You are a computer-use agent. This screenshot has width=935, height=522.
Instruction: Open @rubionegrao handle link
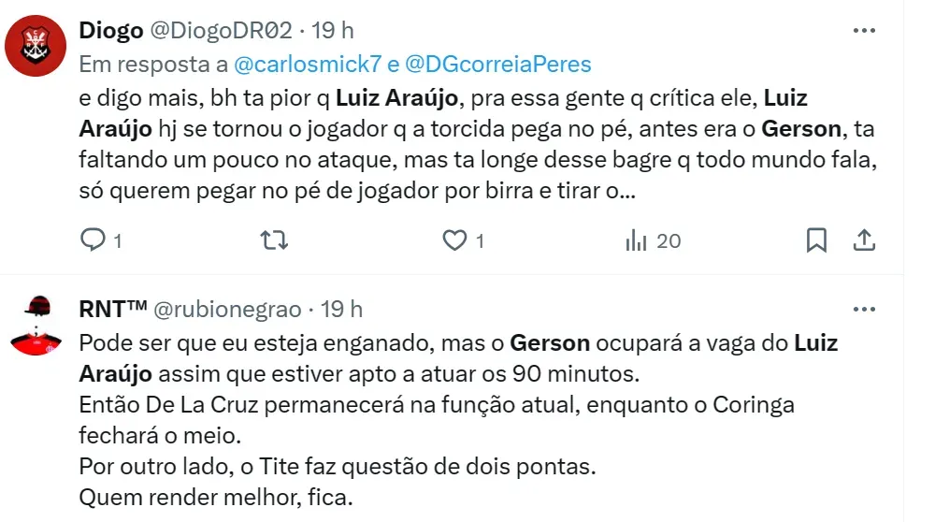[226, 309]
